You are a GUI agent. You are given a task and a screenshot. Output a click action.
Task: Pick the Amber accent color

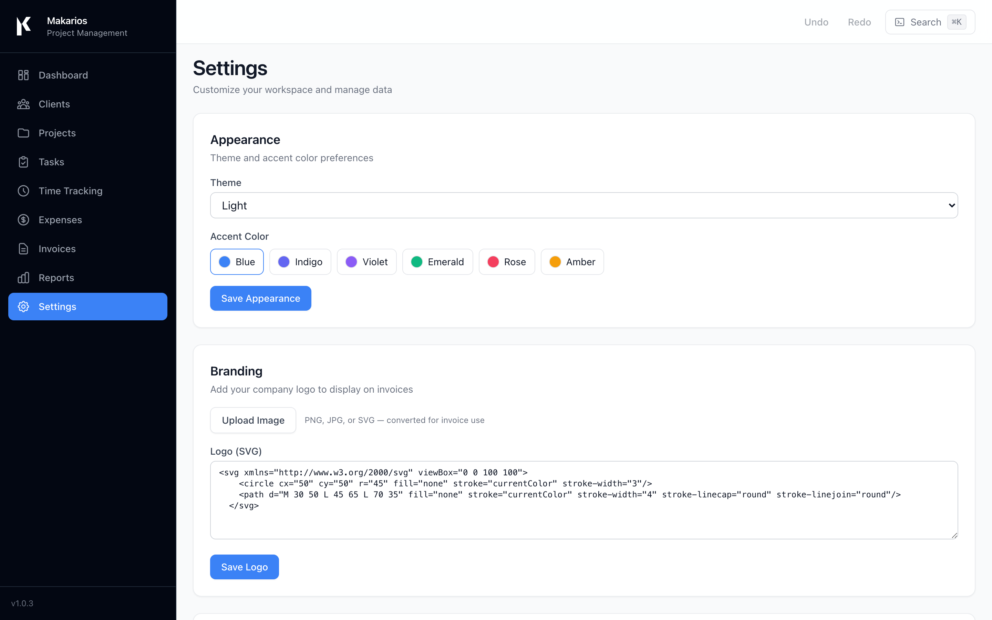tap(572, 262)
